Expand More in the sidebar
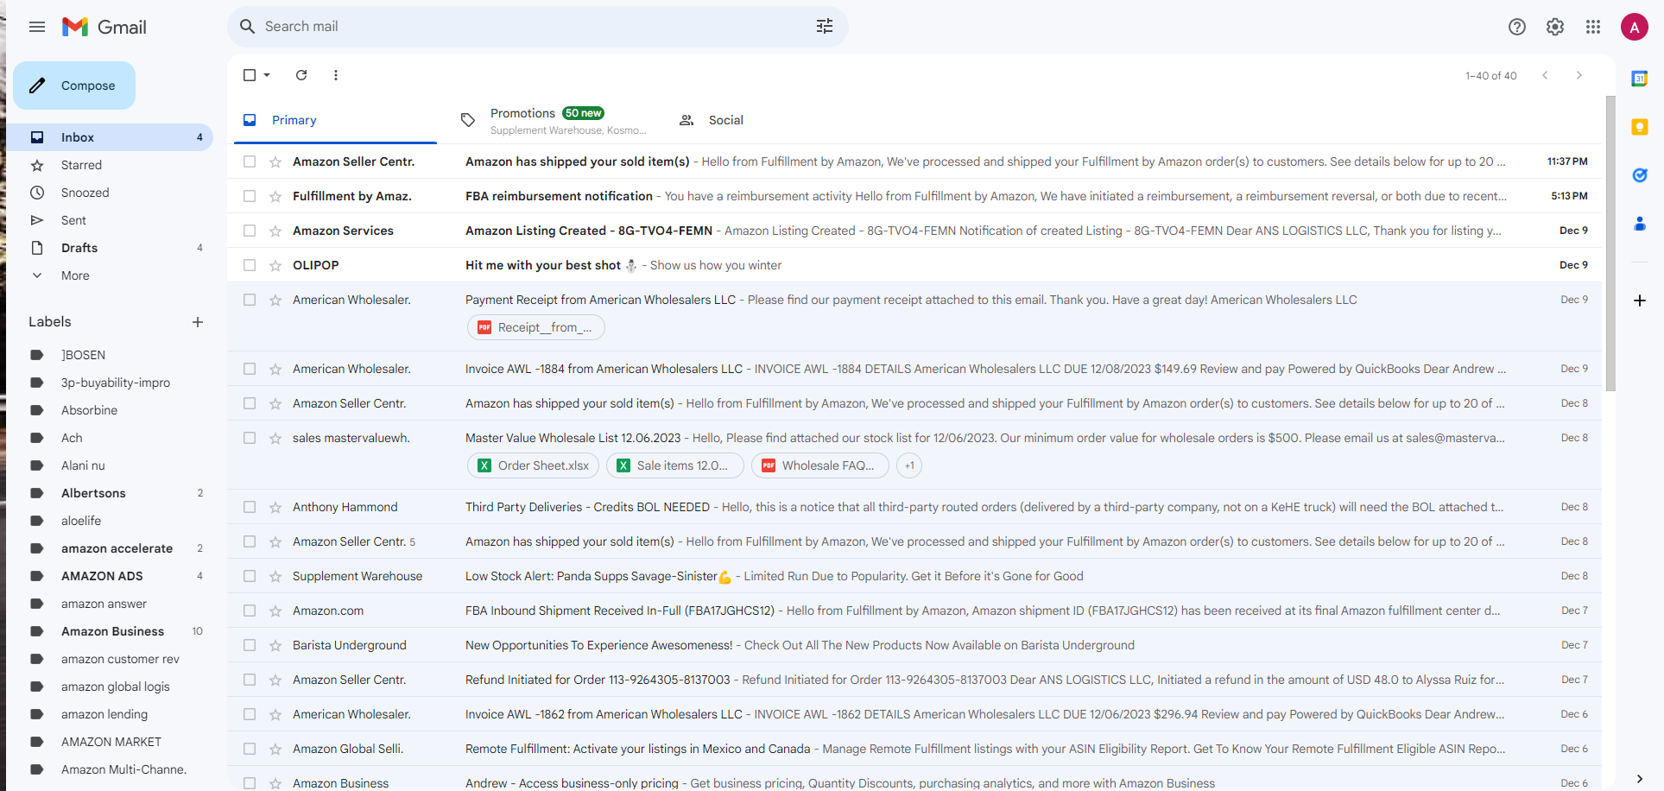Image resolution: width=1664 pixels, height=791 pixels. 75,275
